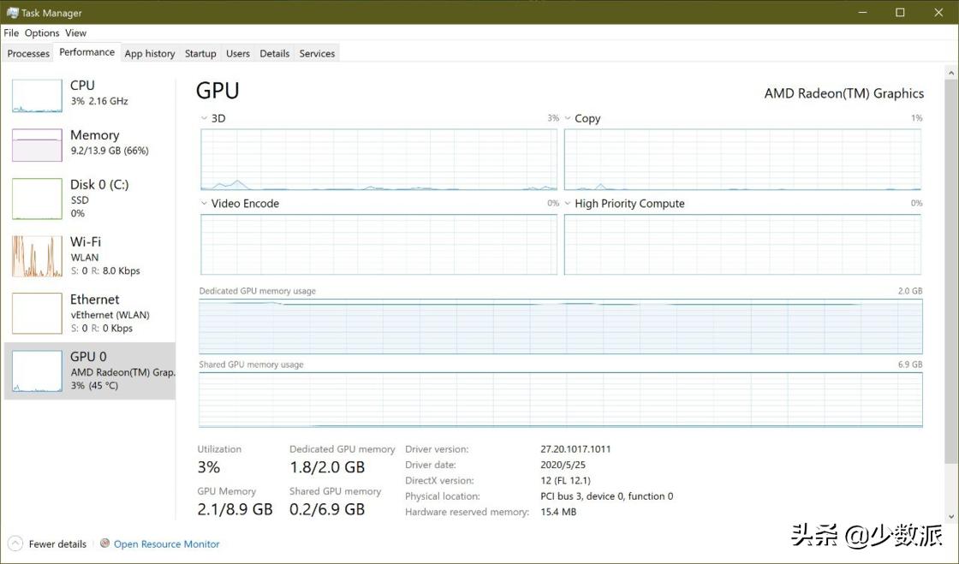Click the 3% (45 °C) GPU text

coord(94,386)
